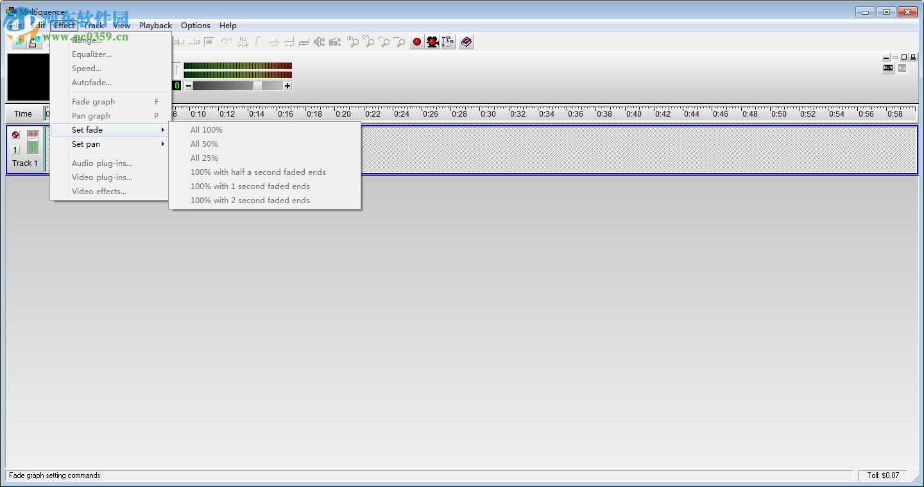Select All 50% fade option
This screenshot has height=487, width=924.
pyautogui.click(x=264, y=144)
